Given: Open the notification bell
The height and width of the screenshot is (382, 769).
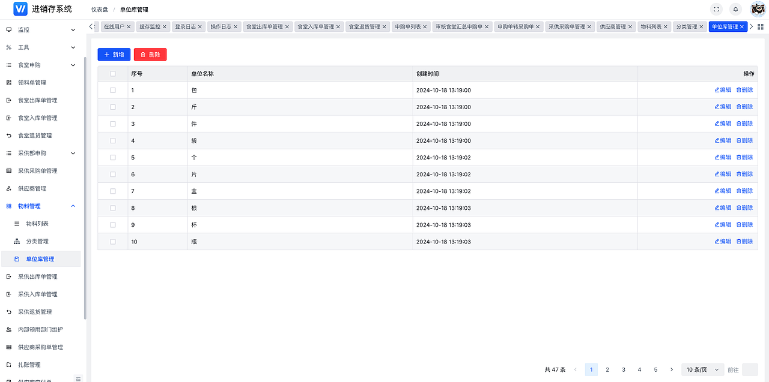Looking at the screenshot, I should tap(735, 9).
